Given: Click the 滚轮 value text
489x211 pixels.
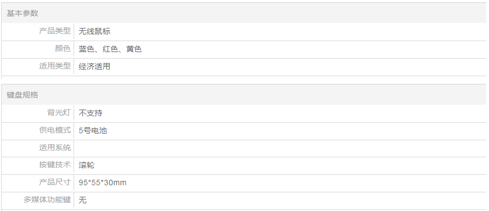Looking at the screenshot, I should (x=86, y=166).
